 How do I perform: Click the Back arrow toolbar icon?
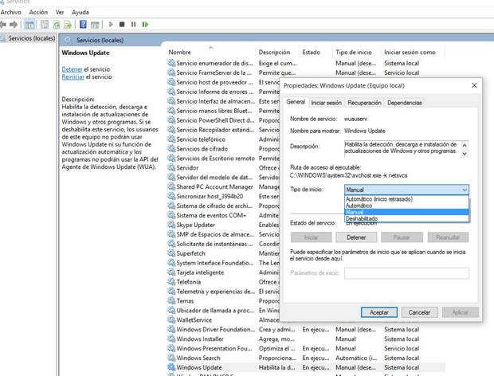click(x=3, y=24)
